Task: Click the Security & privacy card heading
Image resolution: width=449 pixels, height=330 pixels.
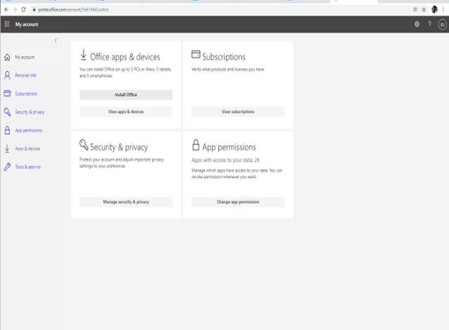Action: 119,147
